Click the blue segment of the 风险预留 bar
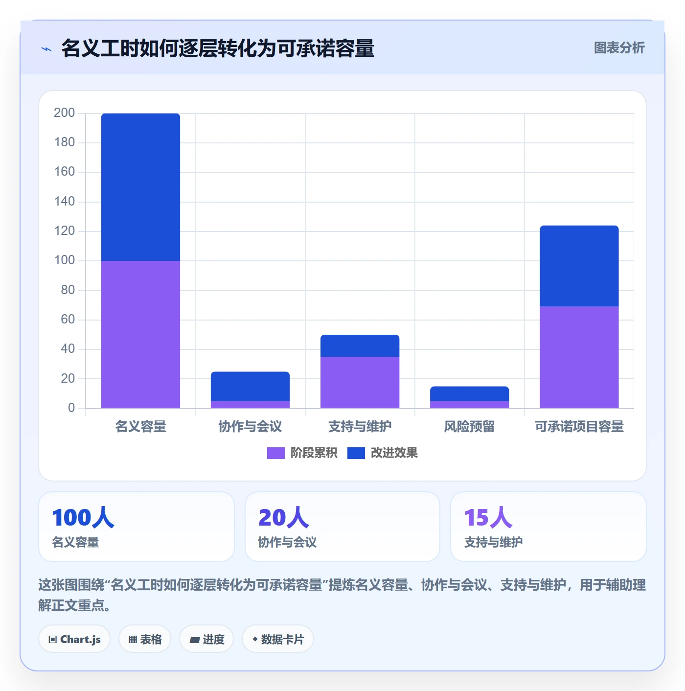Image resolution: width=685 pixels, height=691 pixels. [469, 393]
